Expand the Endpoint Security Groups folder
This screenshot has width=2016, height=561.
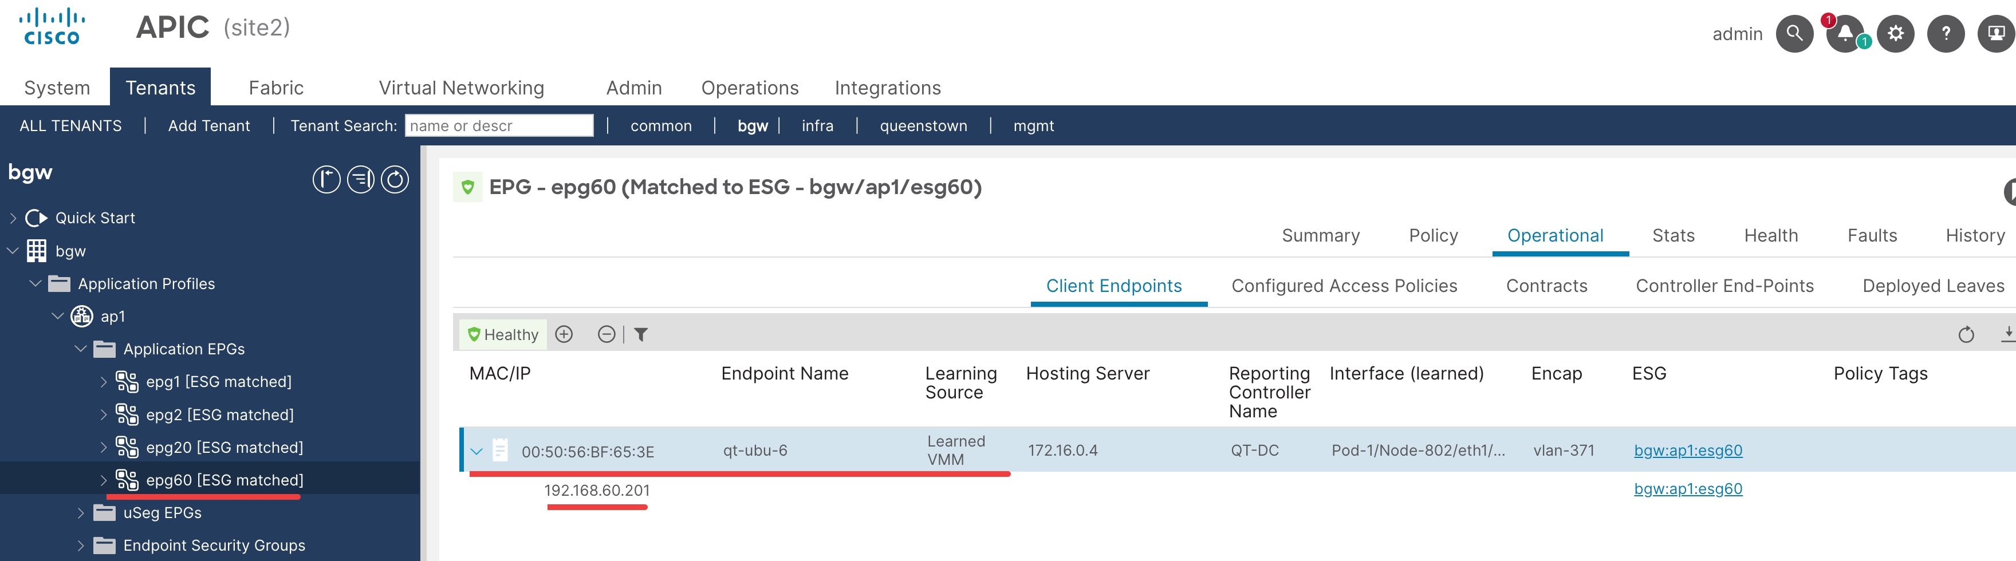point(81,546)
